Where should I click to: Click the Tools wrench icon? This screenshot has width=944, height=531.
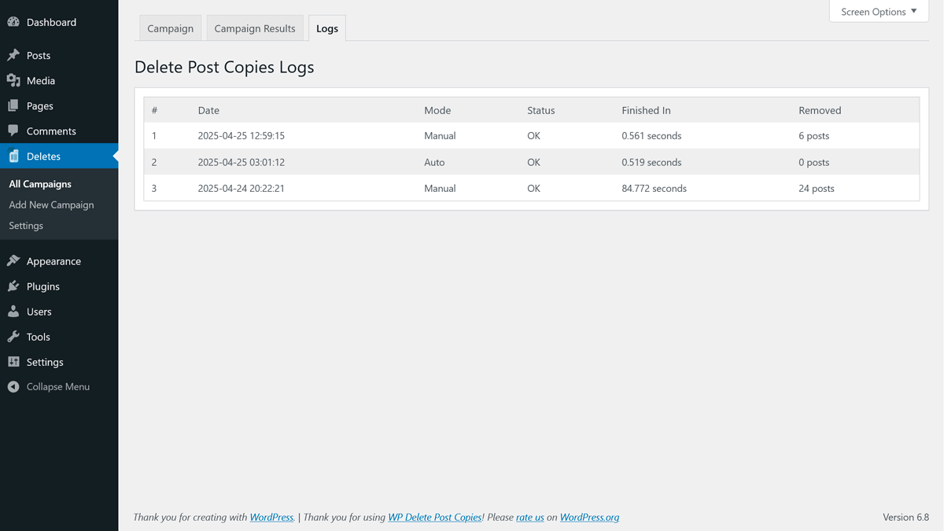[13, 337]
